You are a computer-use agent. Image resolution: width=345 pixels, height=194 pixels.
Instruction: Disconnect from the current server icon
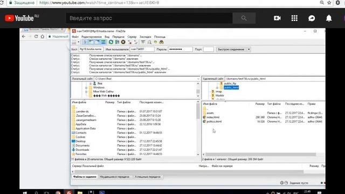click(x=129, y=42)
